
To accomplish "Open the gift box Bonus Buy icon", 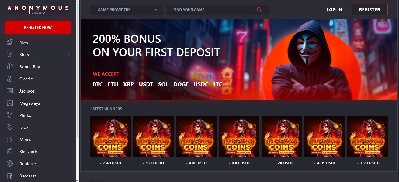I will [10, 67].
